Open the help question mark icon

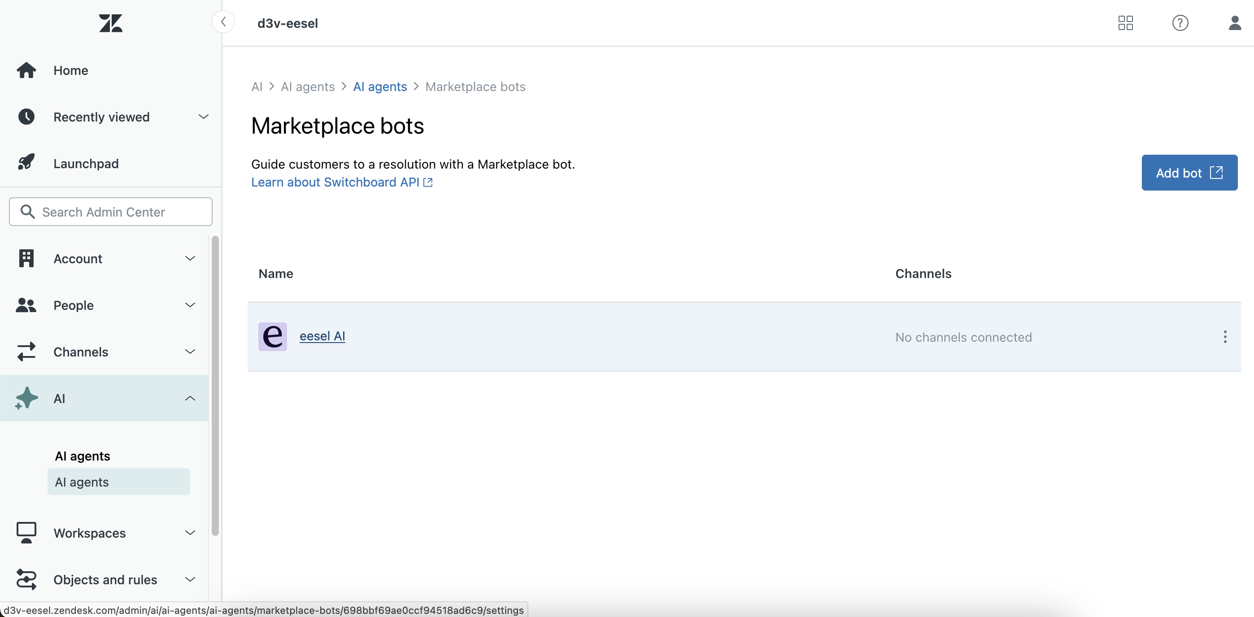[1180, 23]
